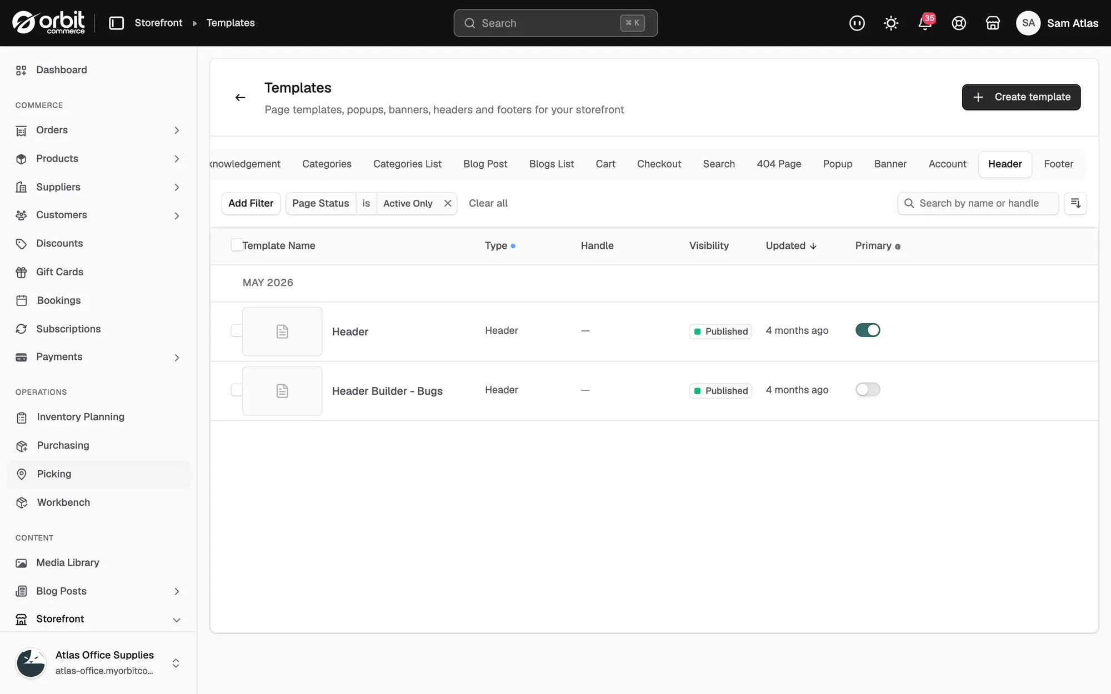Switch to the Footer tab
This screenshot has width=1111, height=694.
(1058, 164)
